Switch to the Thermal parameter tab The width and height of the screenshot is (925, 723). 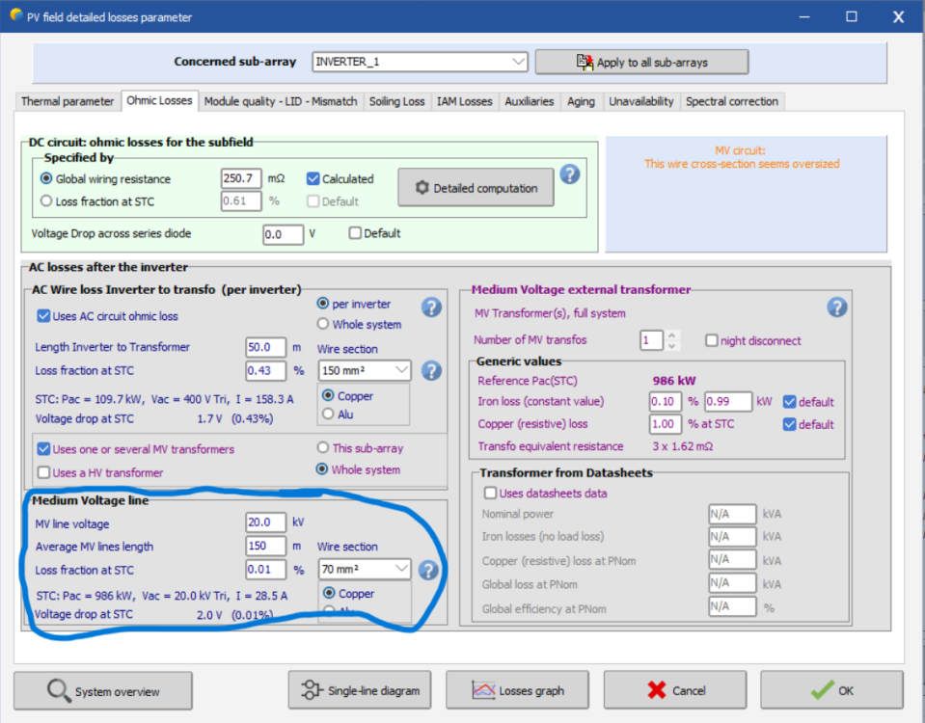coord(68,101)
